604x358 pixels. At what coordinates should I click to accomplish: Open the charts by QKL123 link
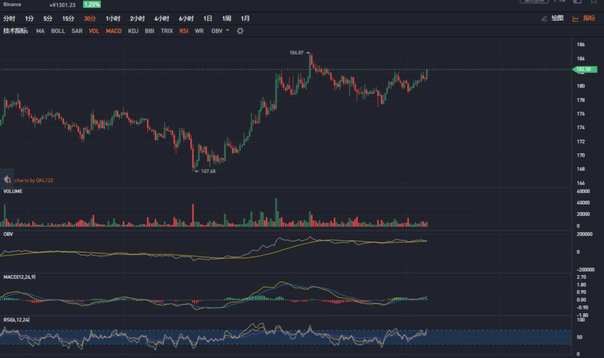click(x=34, y=180)
